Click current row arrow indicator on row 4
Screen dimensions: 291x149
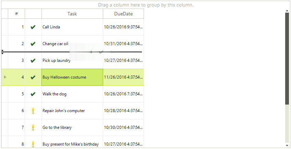coord(5,77)
